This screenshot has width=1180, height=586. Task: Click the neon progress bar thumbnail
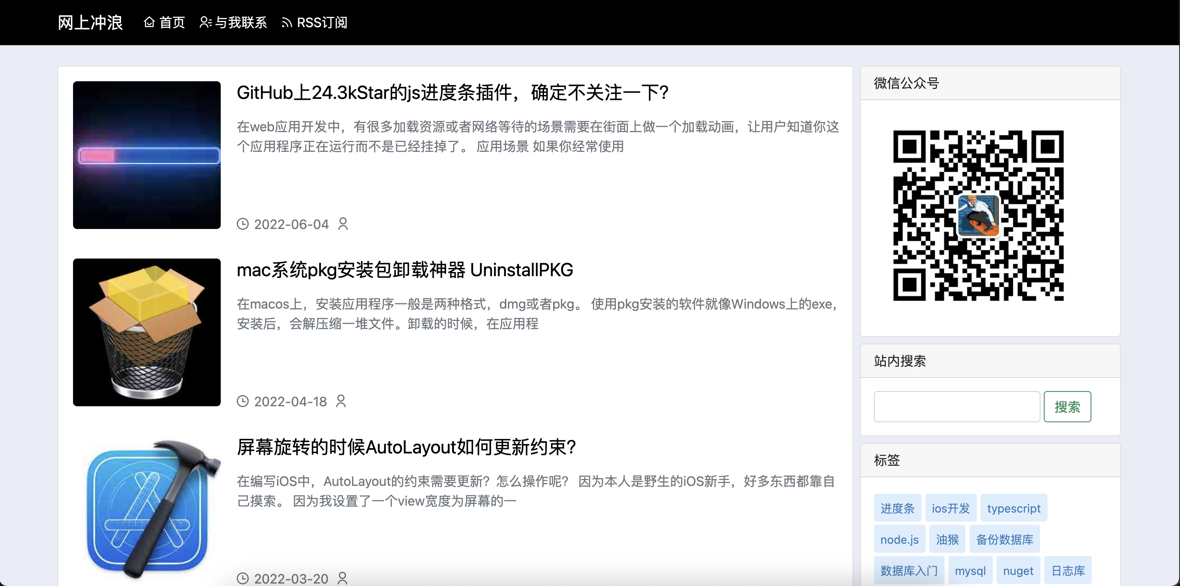(x=146, y=155)
